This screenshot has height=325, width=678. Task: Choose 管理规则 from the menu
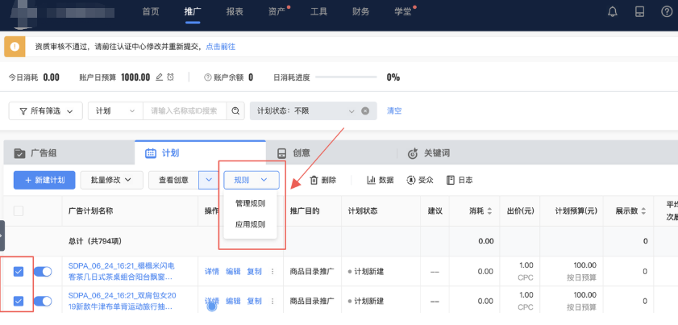pyautogui.click(x=250, y=203)
